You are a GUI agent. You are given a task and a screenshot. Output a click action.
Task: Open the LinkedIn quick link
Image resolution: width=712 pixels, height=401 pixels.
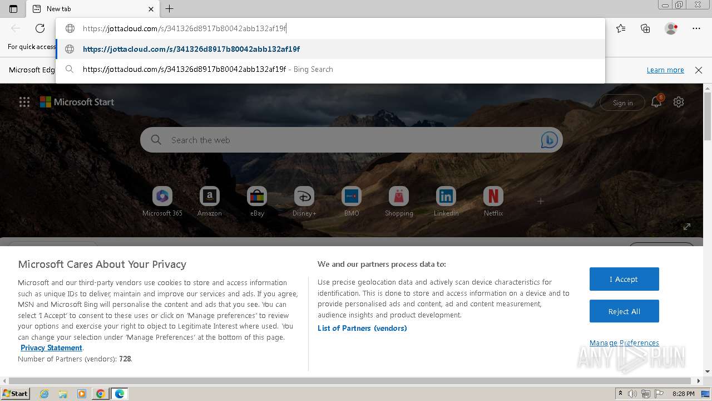[x=446, y=202]
